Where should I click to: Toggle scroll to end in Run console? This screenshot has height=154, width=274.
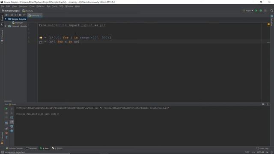[12, 122]
